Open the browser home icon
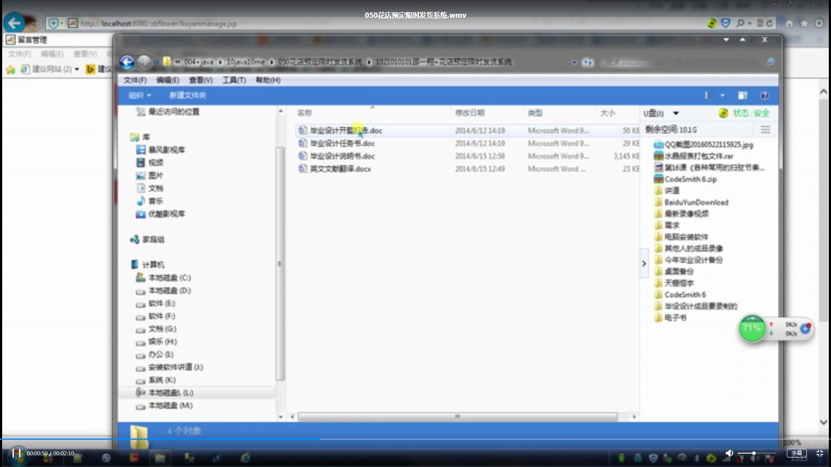 tap(789, 23)
